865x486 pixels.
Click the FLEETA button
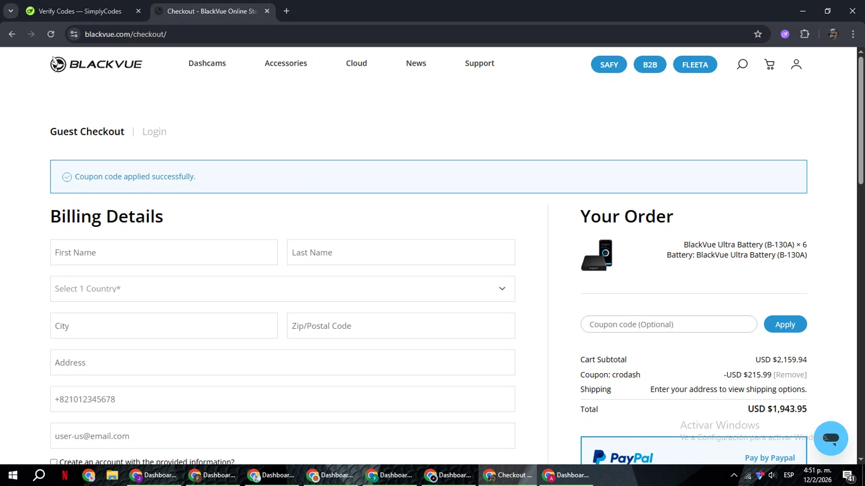[695, 64]
